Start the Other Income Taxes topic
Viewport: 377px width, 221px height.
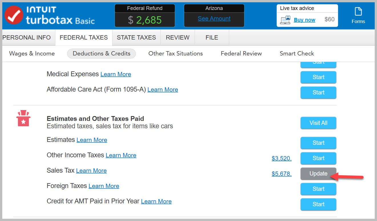[318, 158]
